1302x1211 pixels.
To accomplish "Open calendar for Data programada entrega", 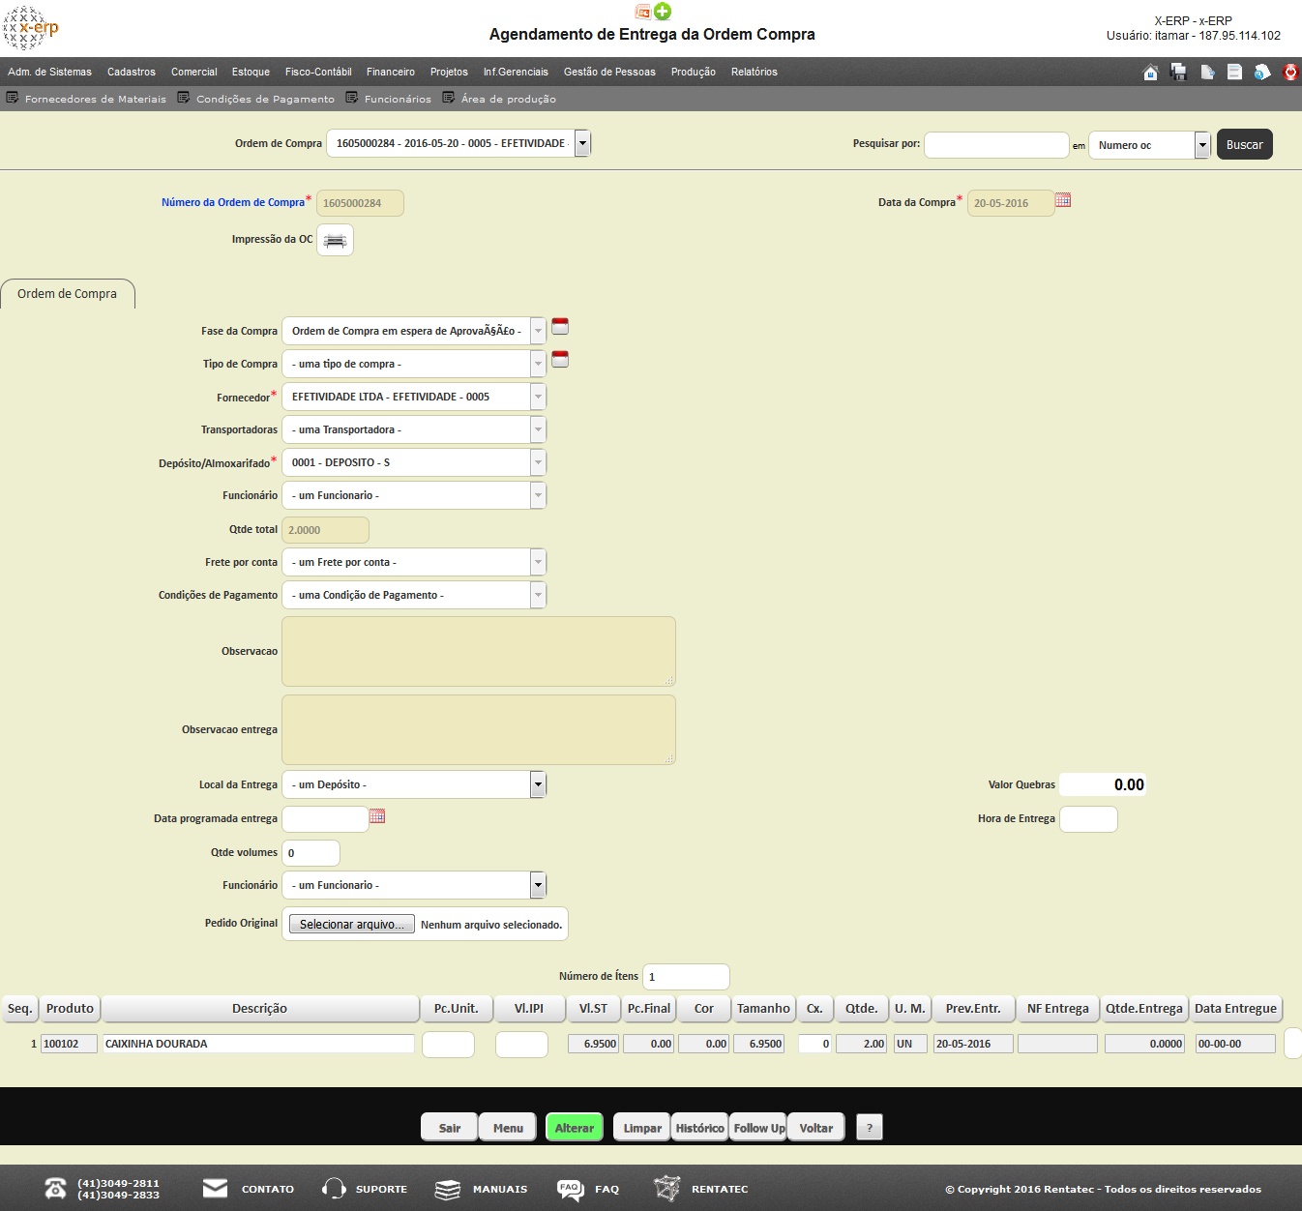I will tap(377, 816).
